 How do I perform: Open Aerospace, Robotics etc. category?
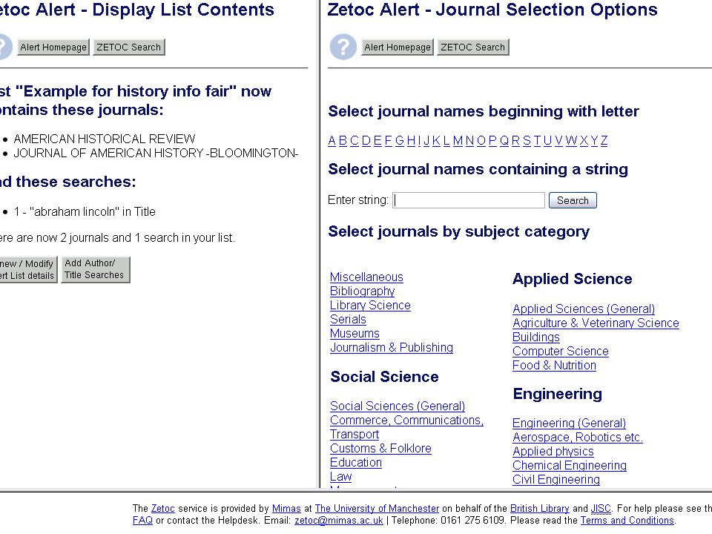pyautogui.click(x=578, y=438)
